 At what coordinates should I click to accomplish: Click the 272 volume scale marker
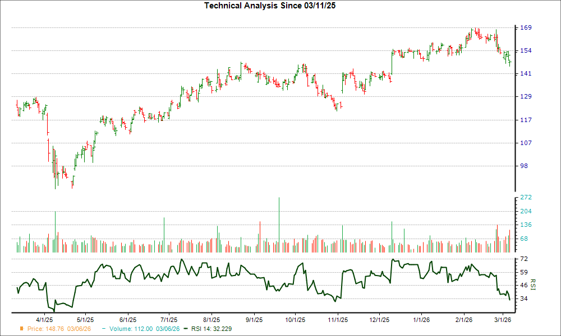pyautogui.click(x=523, y=196)
